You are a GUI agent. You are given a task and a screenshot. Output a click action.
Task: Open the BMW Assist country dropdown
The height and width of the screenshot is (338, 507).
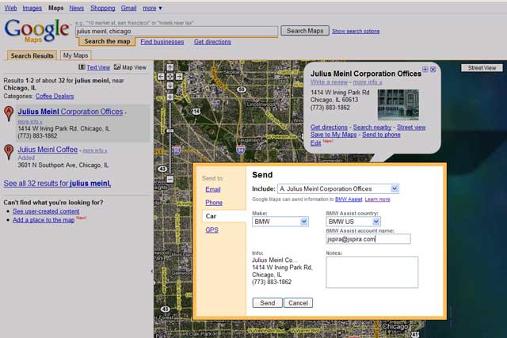[375, 222]
